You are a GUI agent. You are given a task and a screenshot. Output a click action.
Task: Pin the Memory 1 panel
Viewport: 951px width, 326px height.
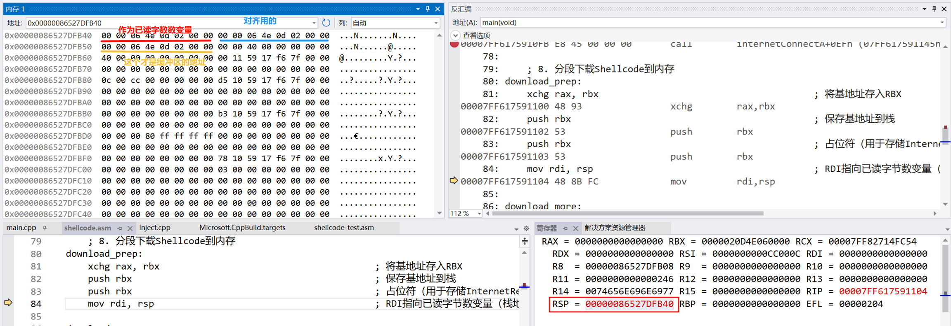(x=428, y=9)
